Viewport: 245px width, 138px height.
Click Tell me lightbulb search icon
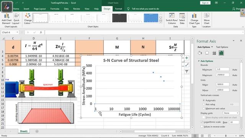128,9
